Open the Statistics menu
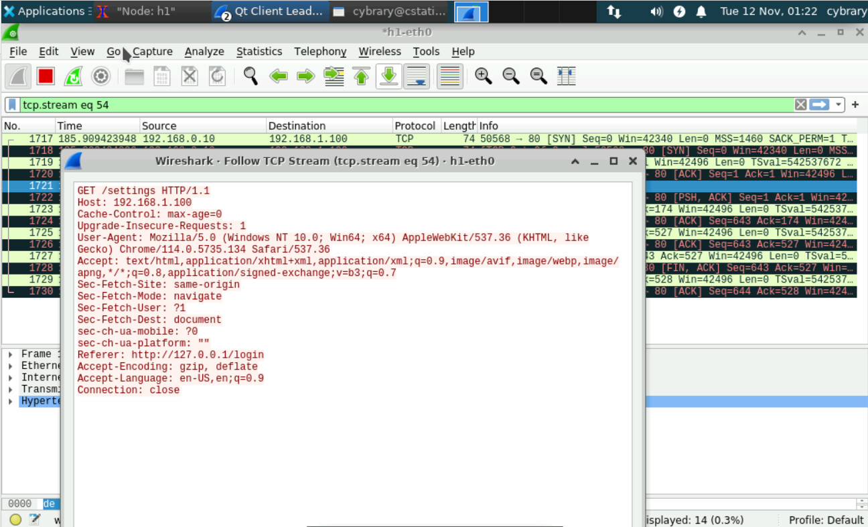The height and width of the screenshot is (527, 868). point(259,52)
